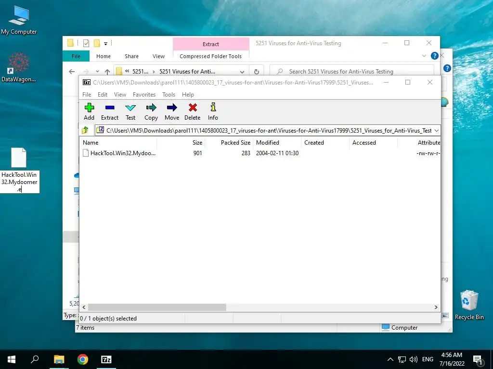Viewport: 493px width, 369px height.
Task: Click the volume speaker tray icon
Action: click(414, 359)
